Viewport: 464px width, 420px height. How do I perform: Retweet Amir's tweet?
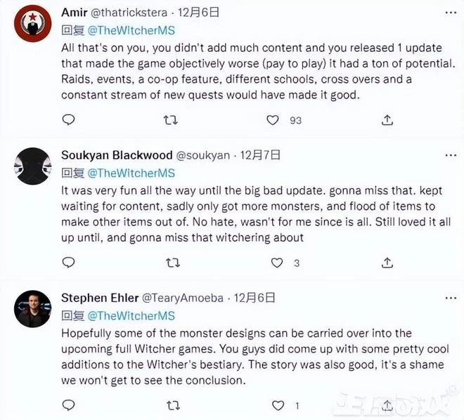click(x=171, y=120)
